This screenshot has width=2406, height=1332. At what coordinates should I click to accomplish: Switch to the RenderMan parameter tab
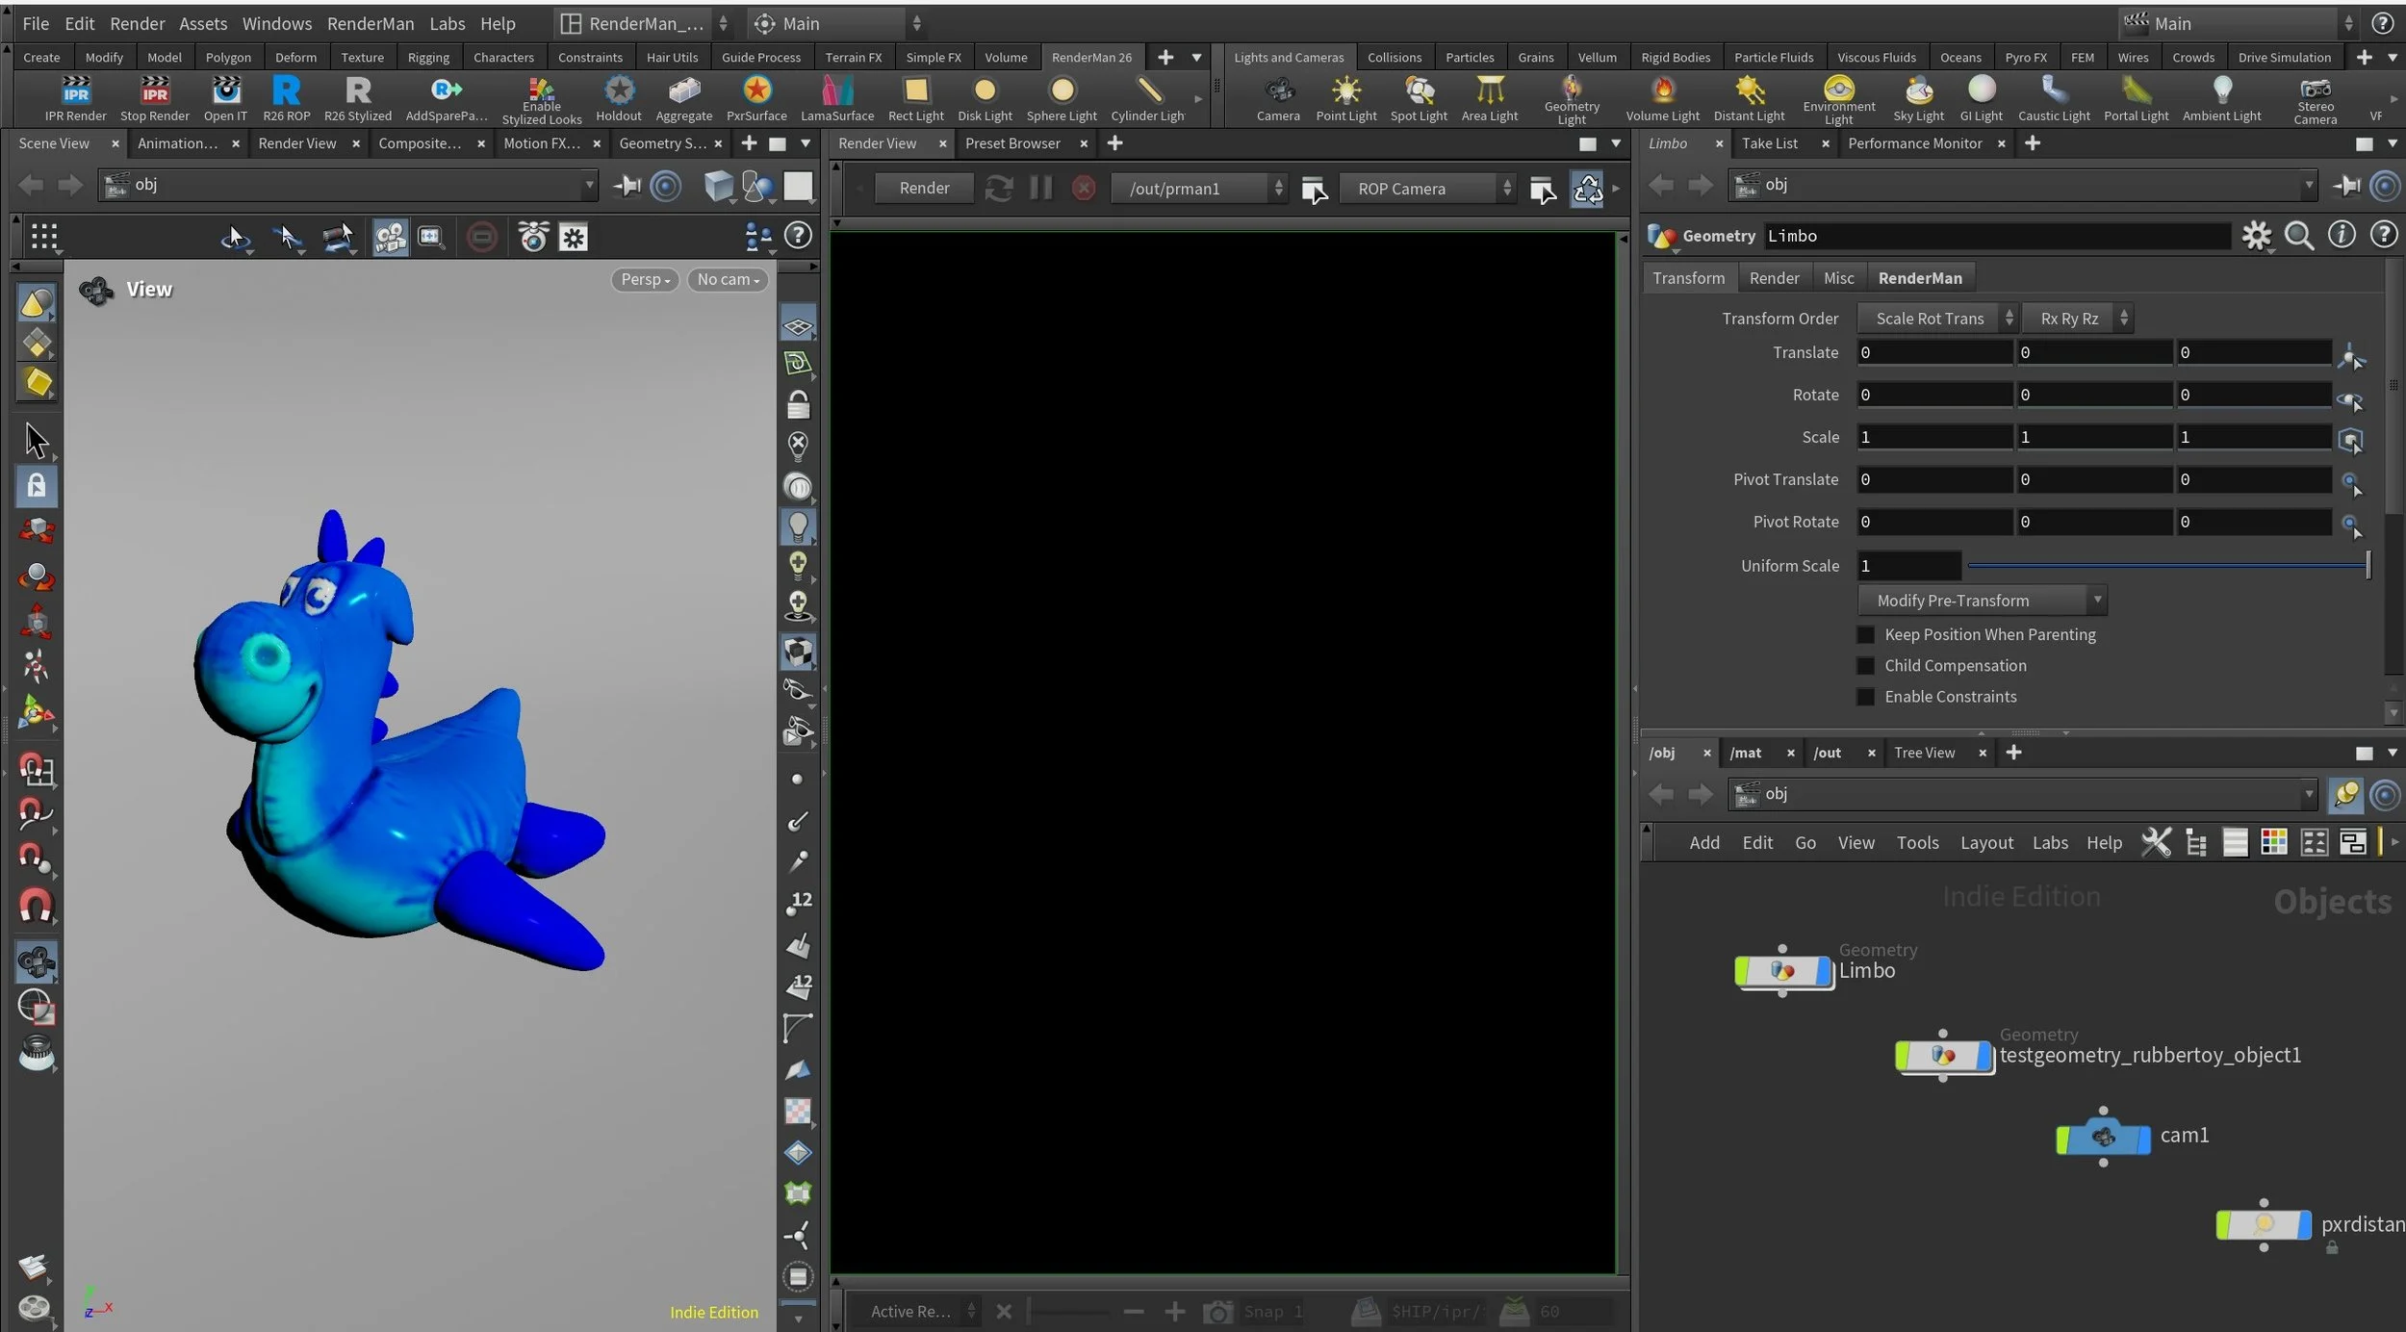(1919, 277)
